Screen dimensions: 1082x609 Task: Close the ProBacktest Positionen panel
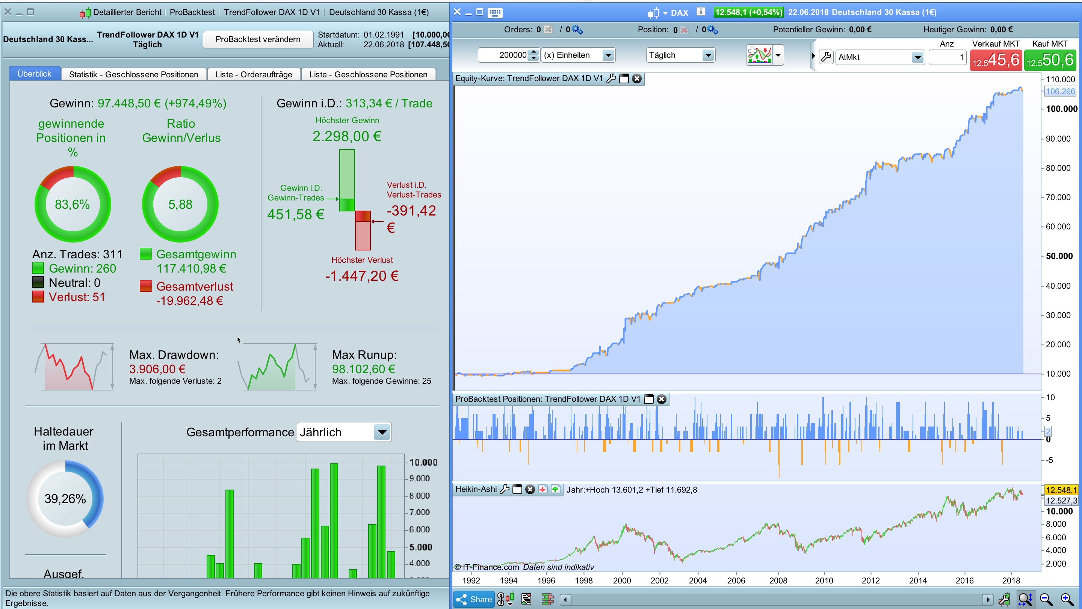point(662,399)
